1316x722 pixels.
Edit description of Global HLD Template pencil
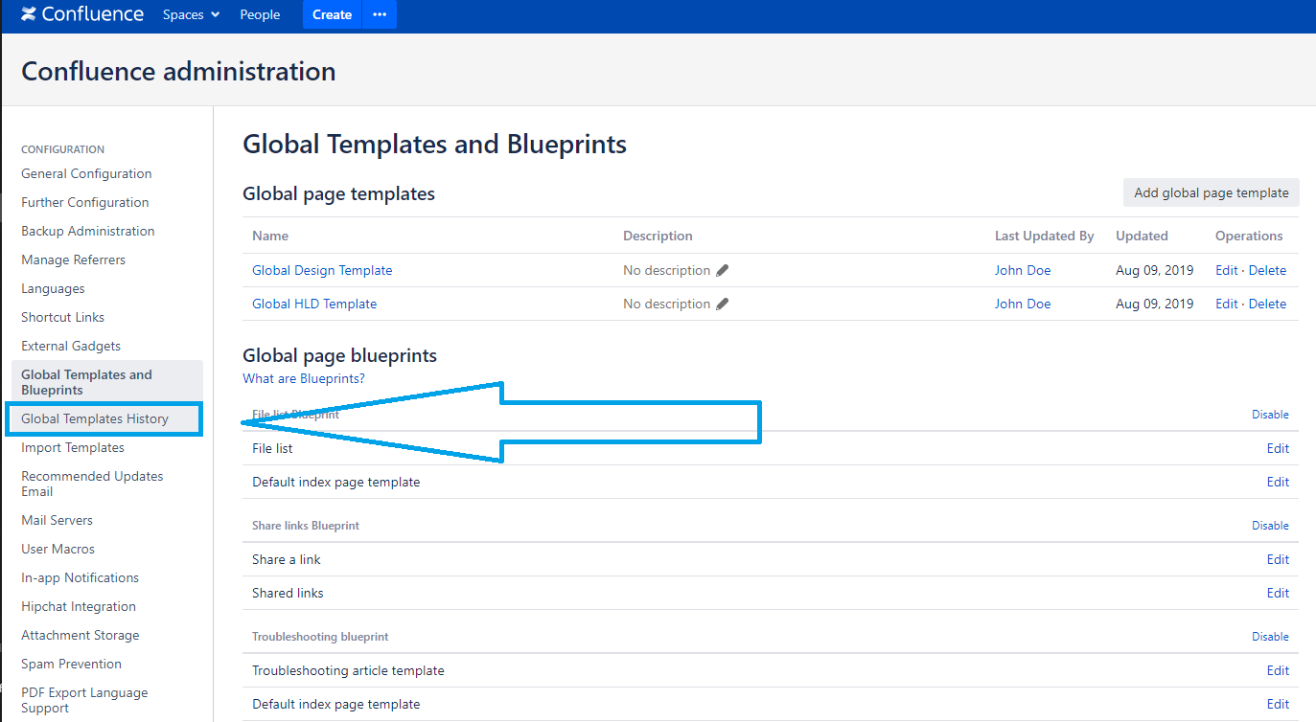tap(723, 304)
